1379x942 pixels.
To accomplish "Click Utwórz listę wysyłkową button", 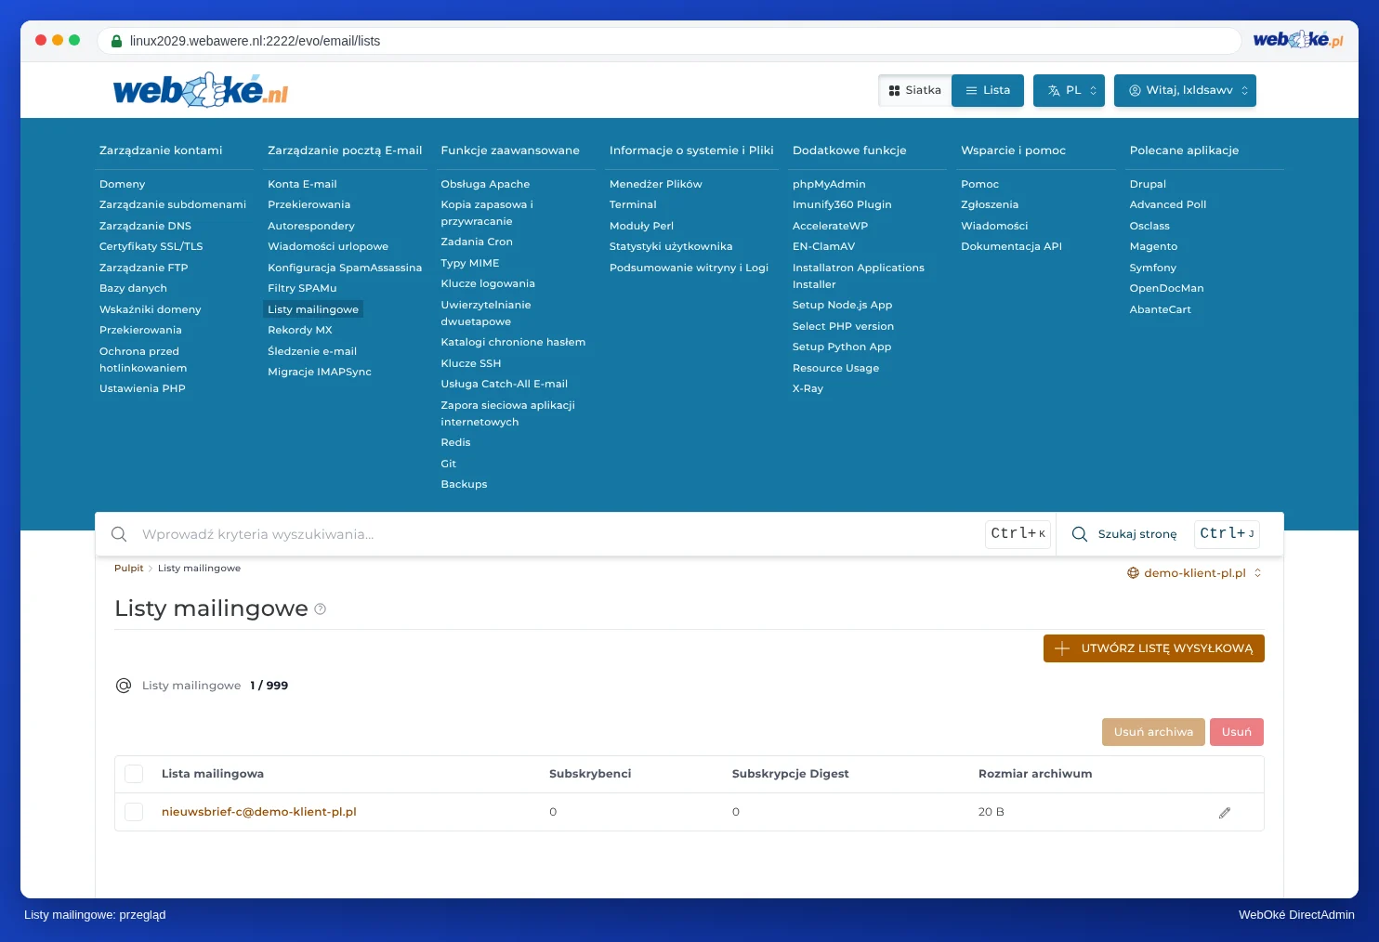I will [x=1154, y=648].
